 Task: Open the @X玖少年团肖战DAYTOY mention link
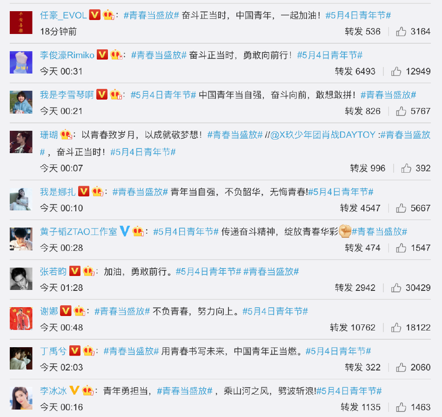tap(323, 135)
